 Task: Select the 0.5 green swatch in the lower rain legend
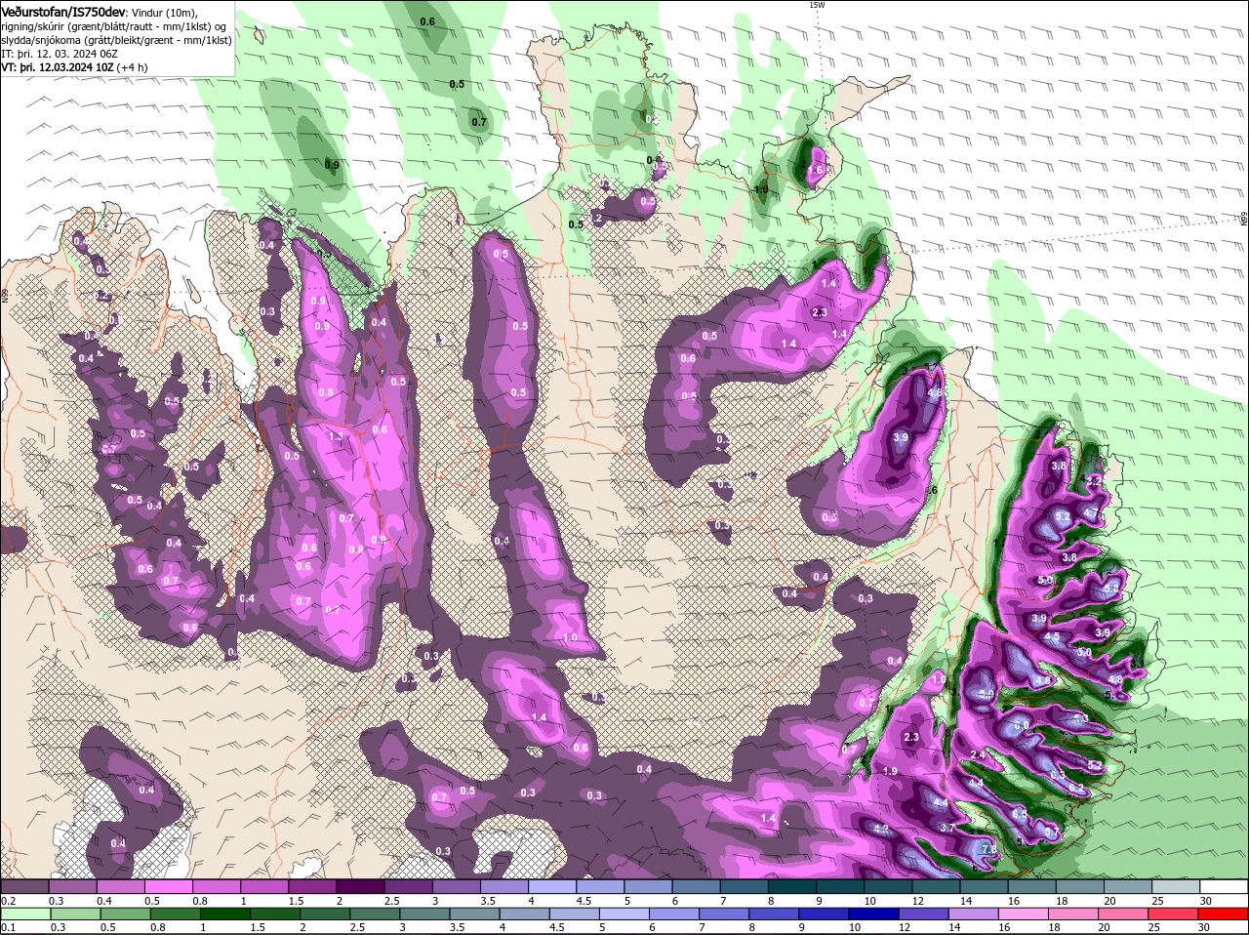[x=126, y=914]
